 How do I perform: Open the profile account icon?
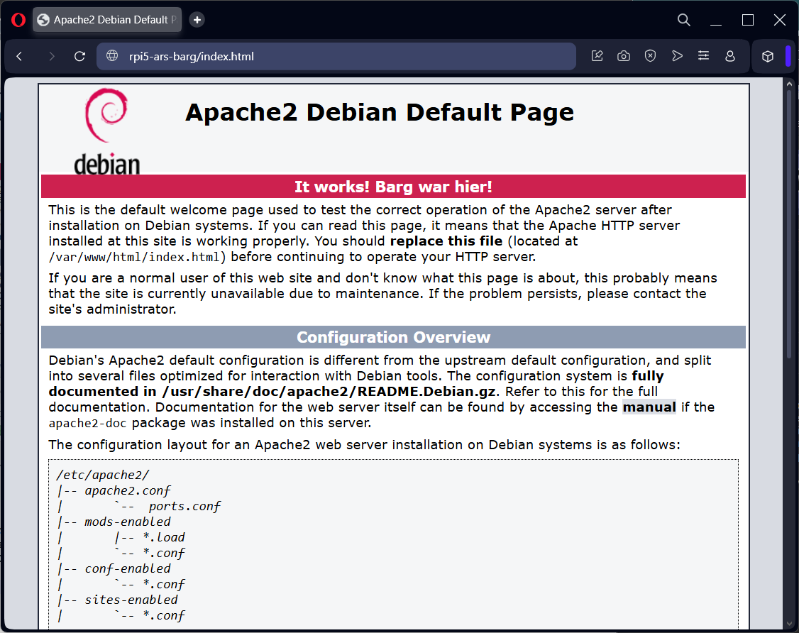[729, 56]
